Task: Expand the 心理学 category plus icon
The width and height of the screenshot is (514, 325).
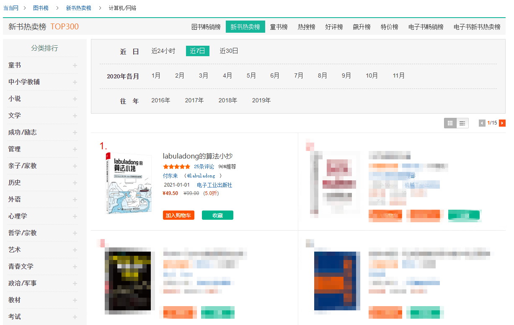Action: (75, 216)
